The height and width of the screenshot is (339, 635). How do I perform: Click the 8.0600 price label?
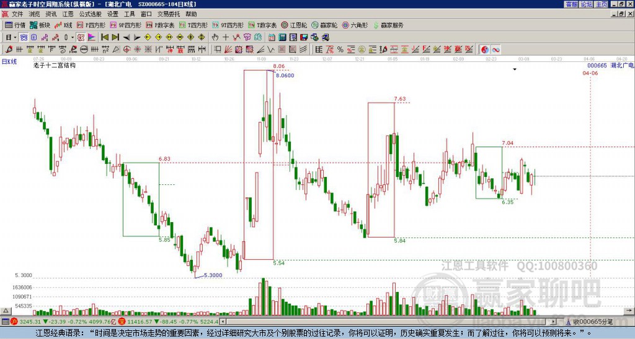[x=285, y=75]
